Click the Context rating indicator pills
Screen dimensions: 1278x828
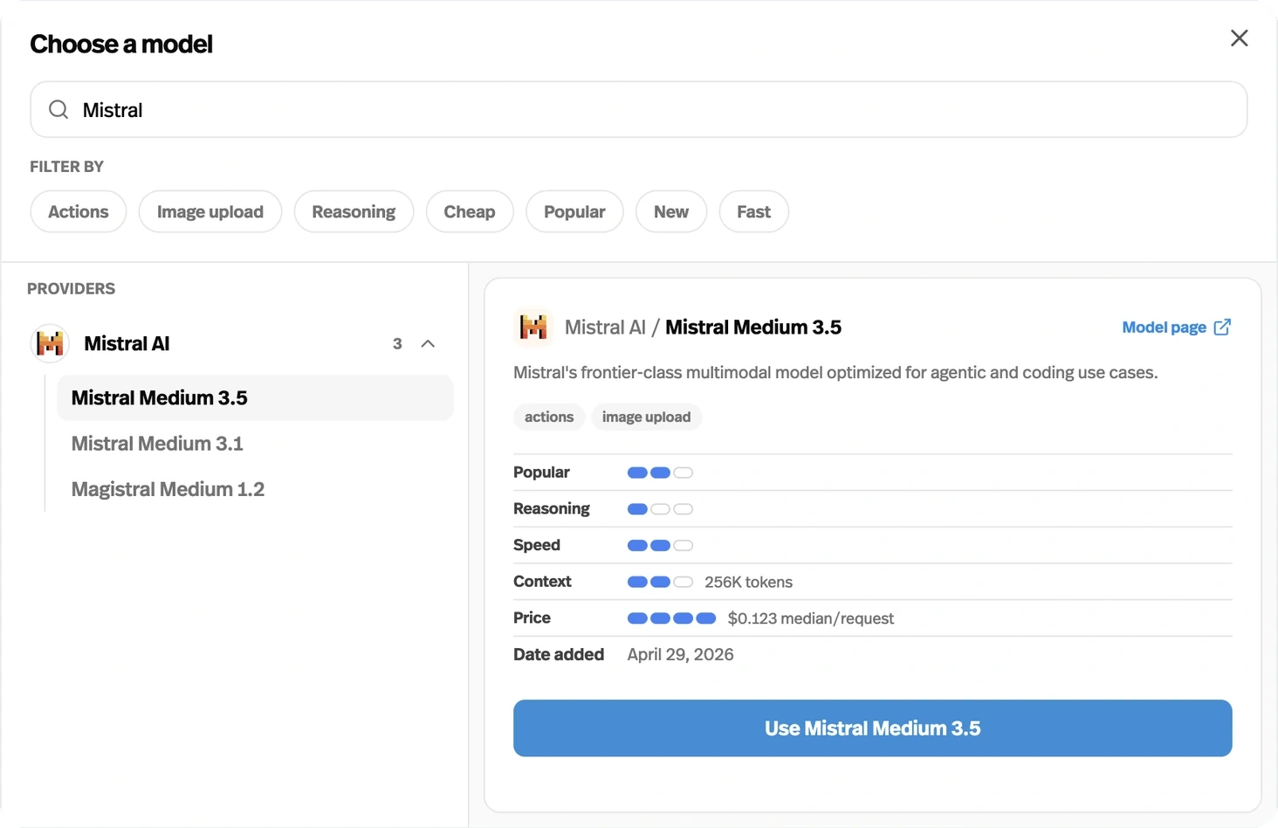[x=660, y=582]
